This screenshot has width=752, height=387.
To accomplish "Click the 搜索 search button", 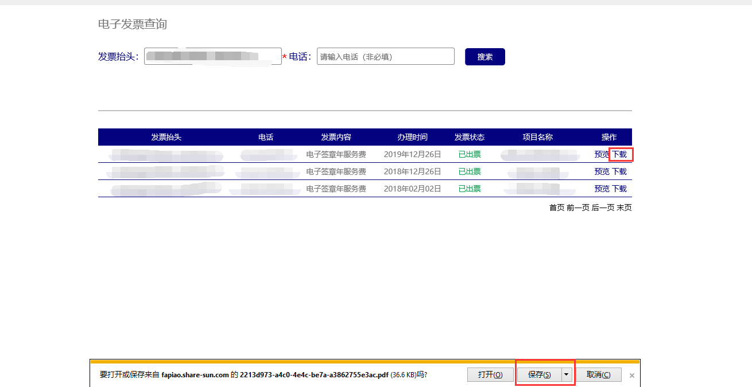I will tap(484, 57).
